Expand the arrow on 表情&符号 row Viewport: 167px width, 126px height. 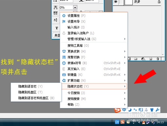point(125,63)
